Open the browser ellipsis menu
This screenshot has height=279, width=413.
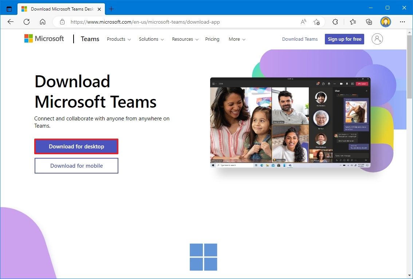(402, 22)
